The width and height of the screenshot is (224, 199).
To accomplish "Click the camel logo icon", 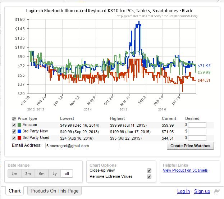I will (217, 191).
